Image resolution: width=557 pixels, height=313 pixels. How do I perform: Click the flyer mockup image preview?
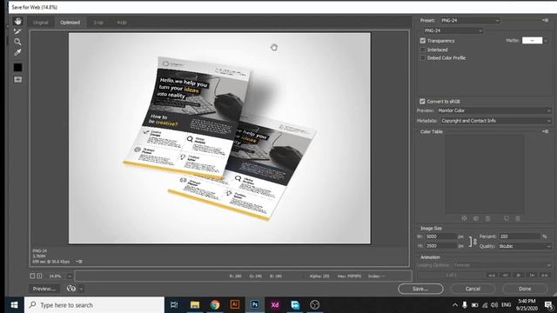pos(219,138)
